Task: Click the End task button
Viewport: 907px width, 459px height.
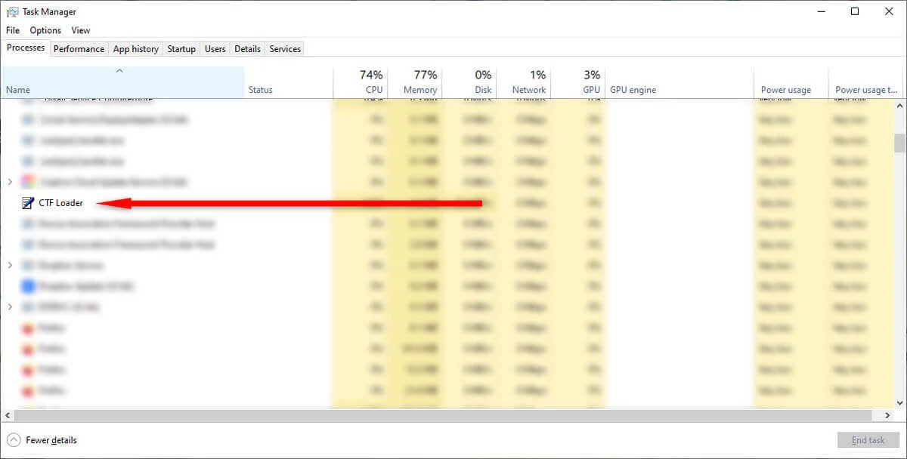Action: (868, 440)
